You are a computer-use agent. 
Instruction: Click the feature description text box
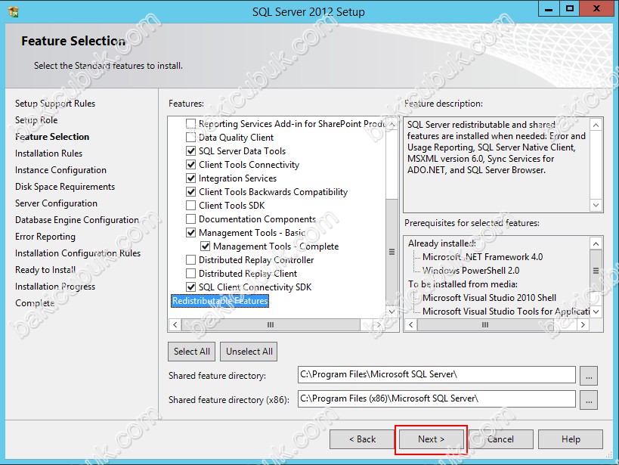click(x=497, y=165)
